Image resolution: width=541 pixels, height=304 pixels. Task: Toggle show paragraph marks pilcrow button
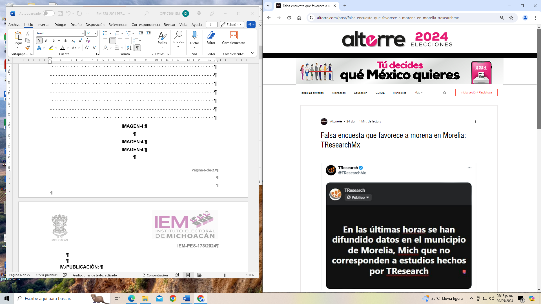coord(138,48)
